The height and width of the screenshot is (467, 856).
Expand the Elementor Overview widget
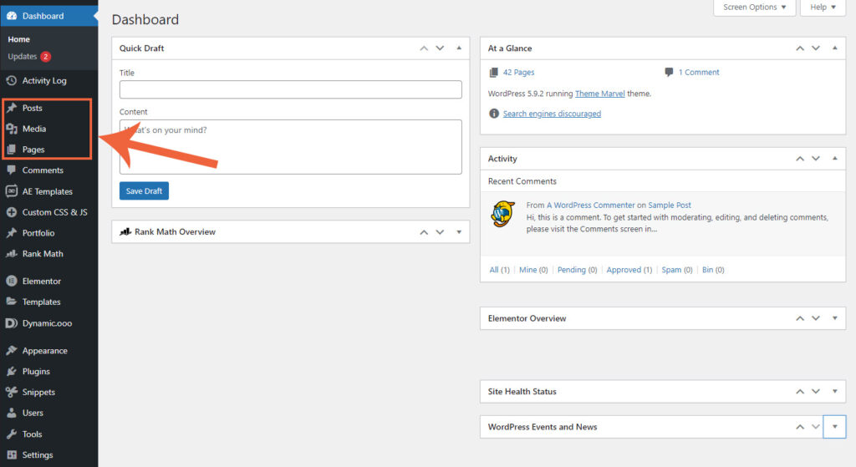(x=835, y=318)
